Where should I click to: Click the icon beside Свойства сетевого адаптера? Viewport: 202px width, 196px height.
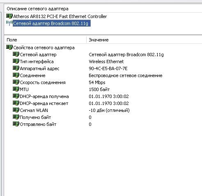(x=9, y=47)
